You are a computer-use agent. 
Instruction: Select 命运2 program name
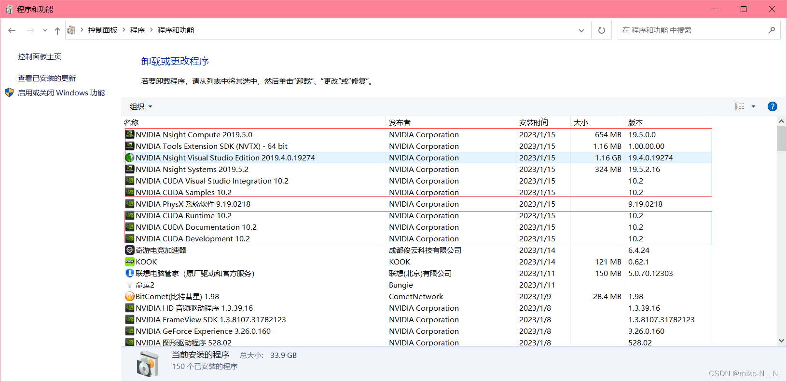pos(145,285)
